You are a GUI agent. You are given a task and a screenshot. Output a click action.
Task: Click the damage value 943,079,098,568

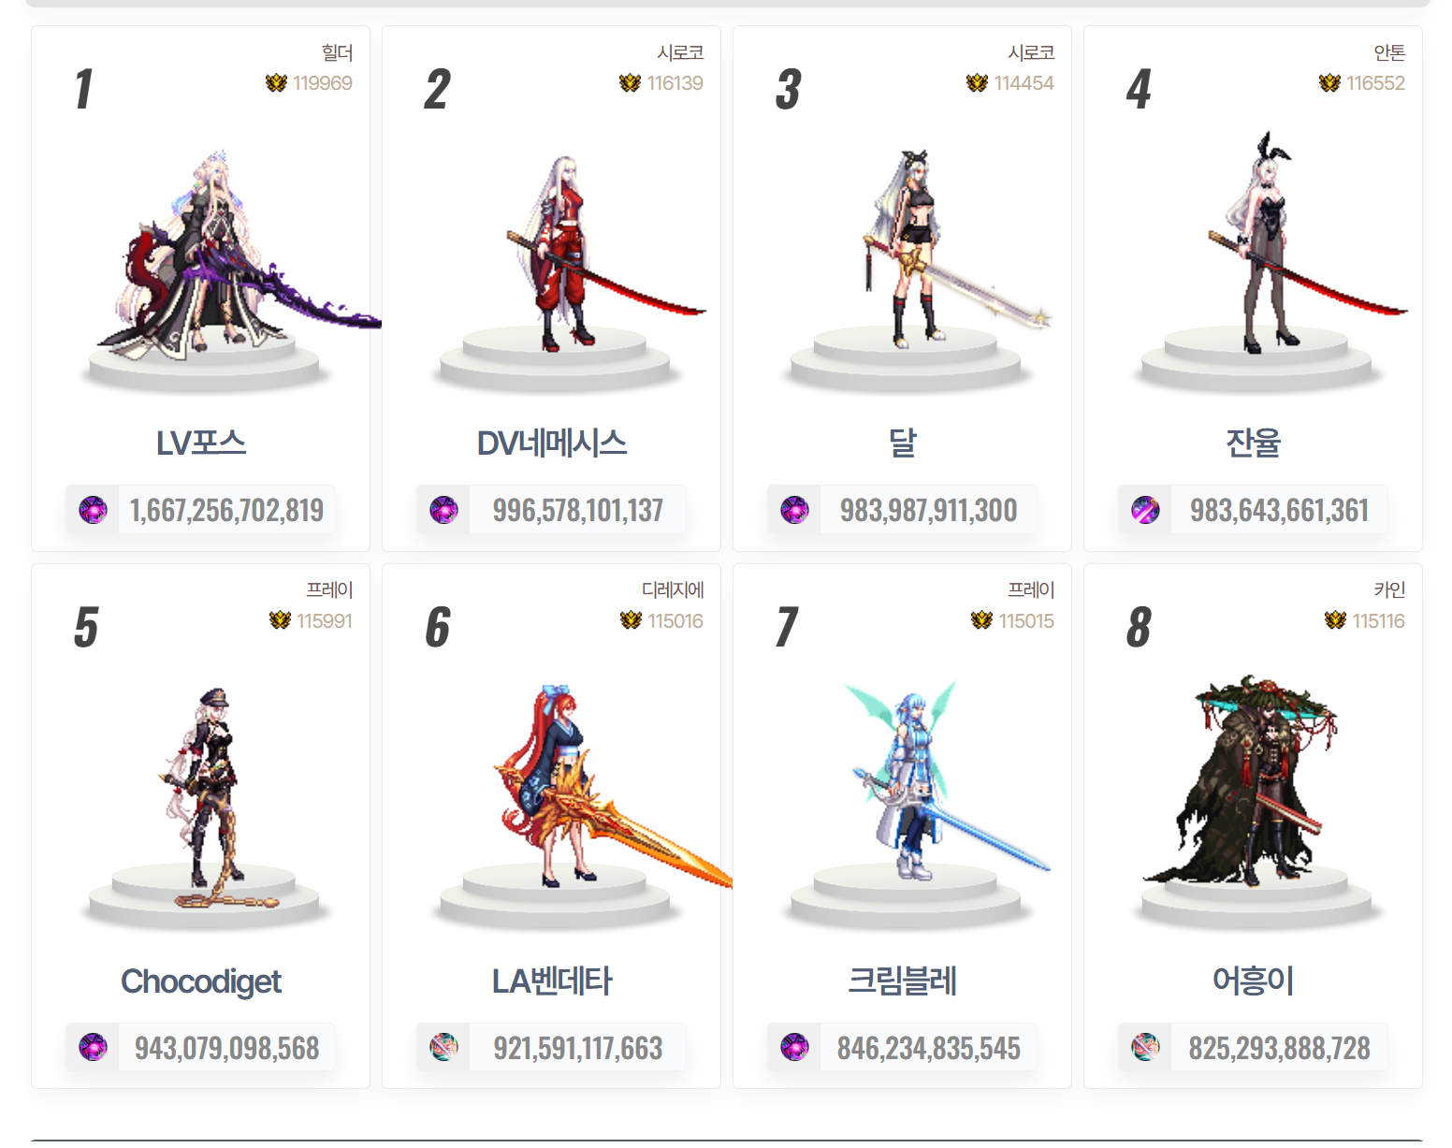[x=226, y=1048]
